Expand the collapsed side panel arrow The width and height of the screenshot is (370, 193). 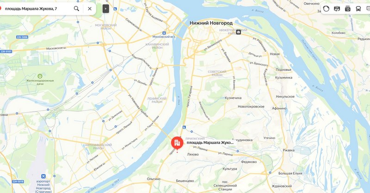pos(106,9)
